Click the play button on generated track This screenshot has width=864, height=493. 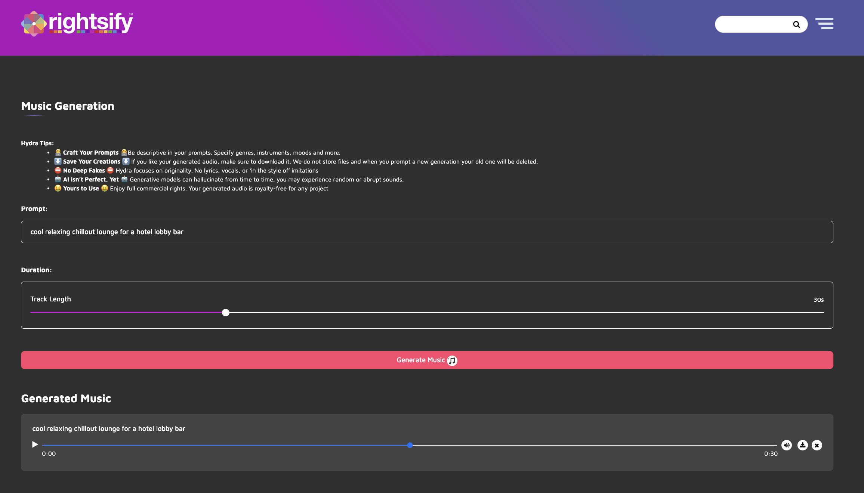tap(34, 444)
